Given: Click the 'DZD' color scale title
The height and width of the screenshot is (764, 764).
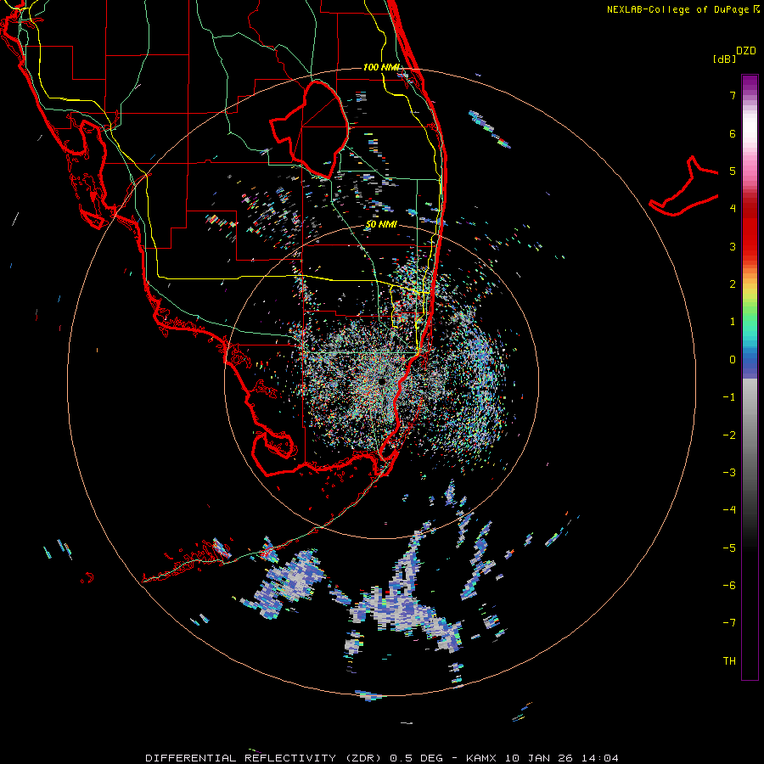Looking at the screenshot, I should [x=746, y=51].
